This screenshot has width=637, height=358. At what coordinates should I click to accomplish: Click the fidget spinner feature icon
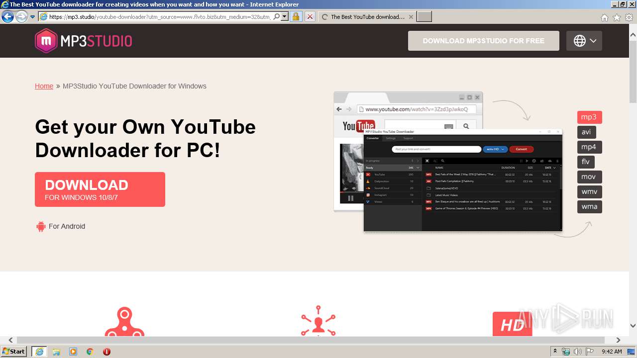[x=124, y=322]
